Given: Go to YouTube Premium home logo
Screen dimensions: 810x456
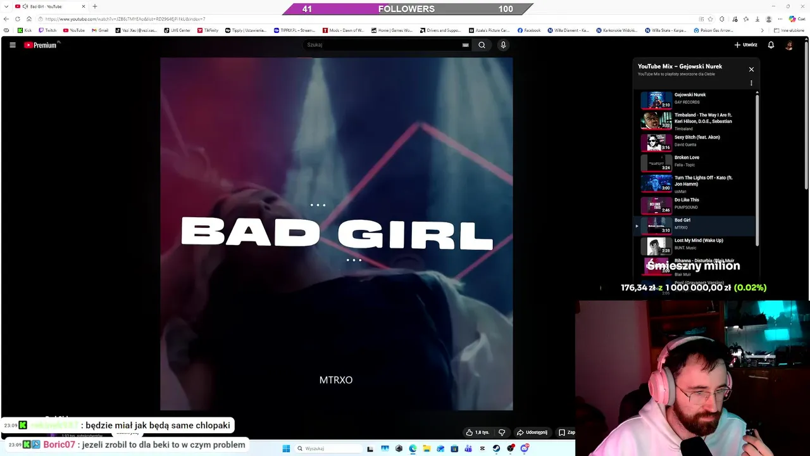Looking at the screenshot, I should pos(42,45).
